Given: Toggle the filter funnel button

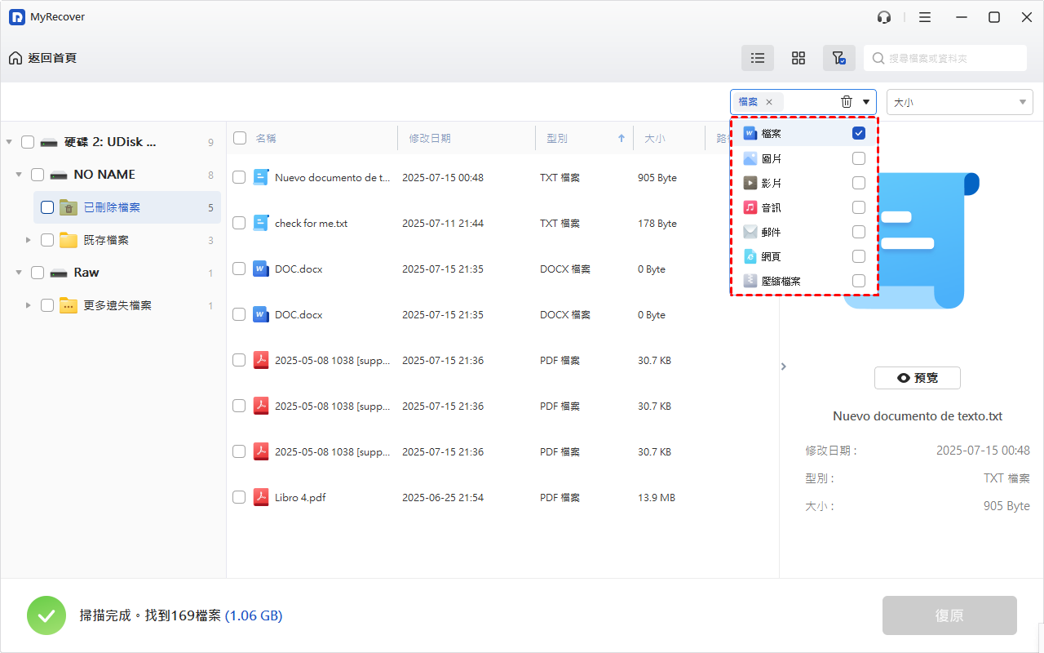Looking at the screenshot, I should (x=839, y=58).
